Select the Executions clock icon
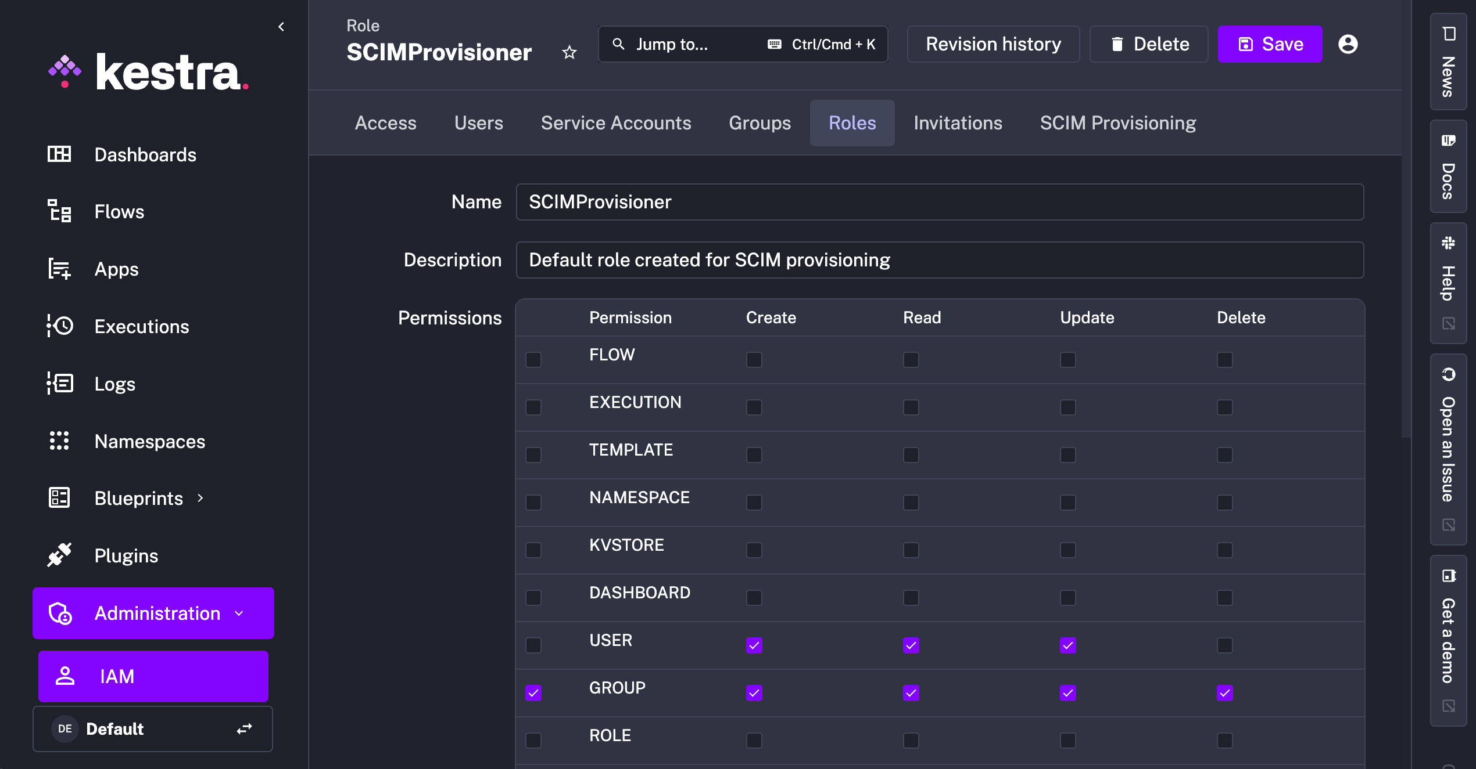The width and height of the screenshot is (1476, 769). (x=59, y=326)
